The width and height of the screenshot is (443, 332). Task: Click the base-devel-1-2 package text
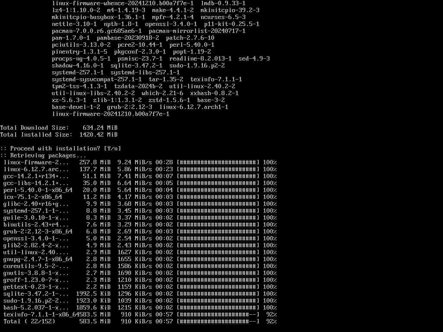[x=76, y=107]
